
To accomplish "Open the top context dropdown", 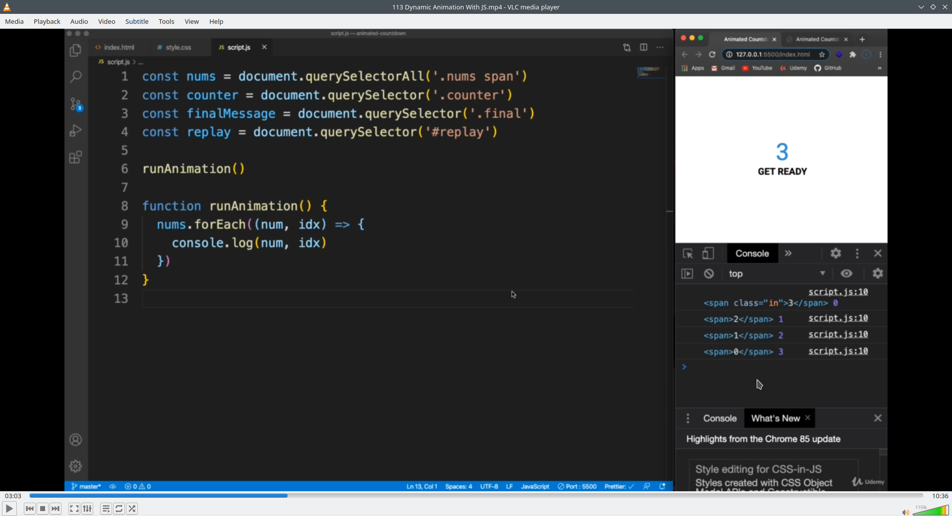I will [777, 274].
